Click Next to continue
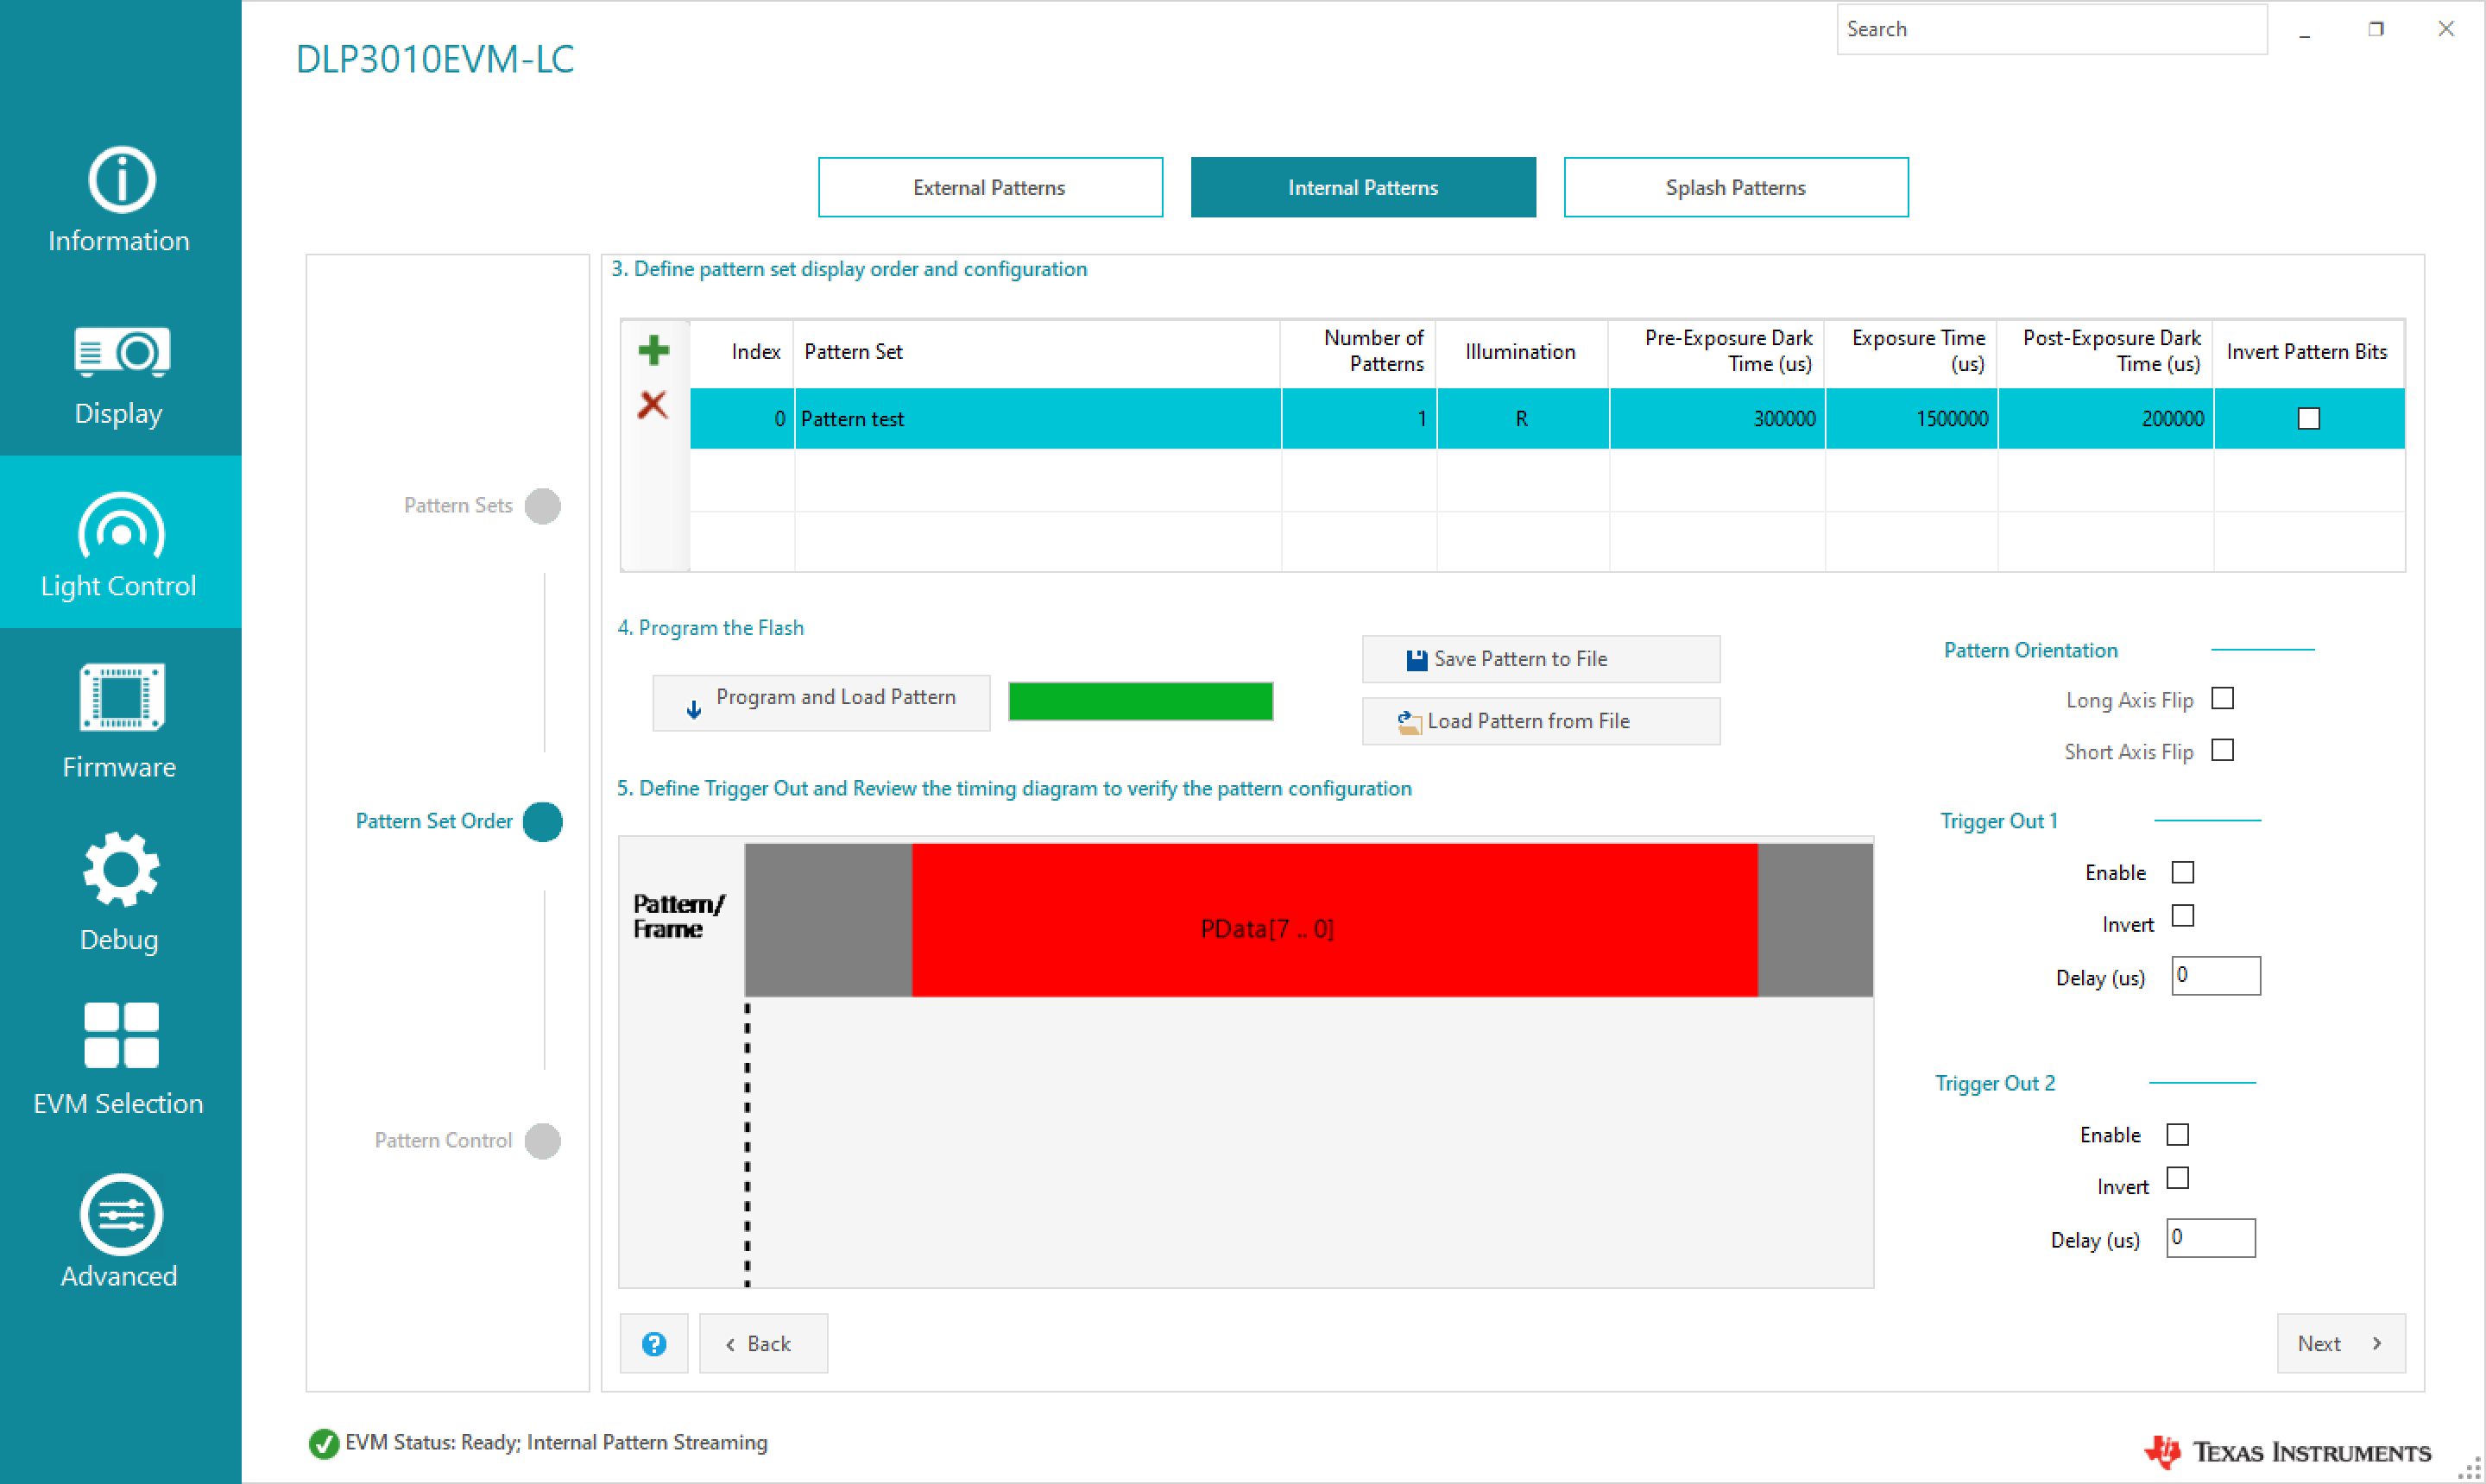This screenshot has height=1484, width=2486. (2341, 1343)
